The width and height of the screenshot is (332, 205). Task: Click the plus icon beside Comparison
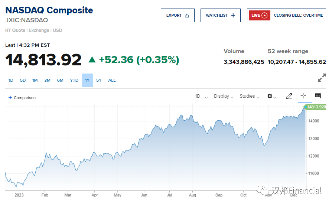point(10,98)
